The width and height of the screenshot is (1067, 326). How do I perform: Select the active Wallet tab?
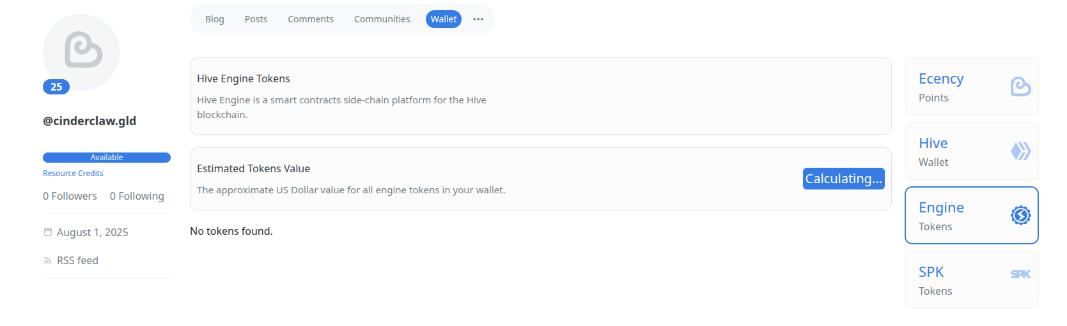coord(444,19)
